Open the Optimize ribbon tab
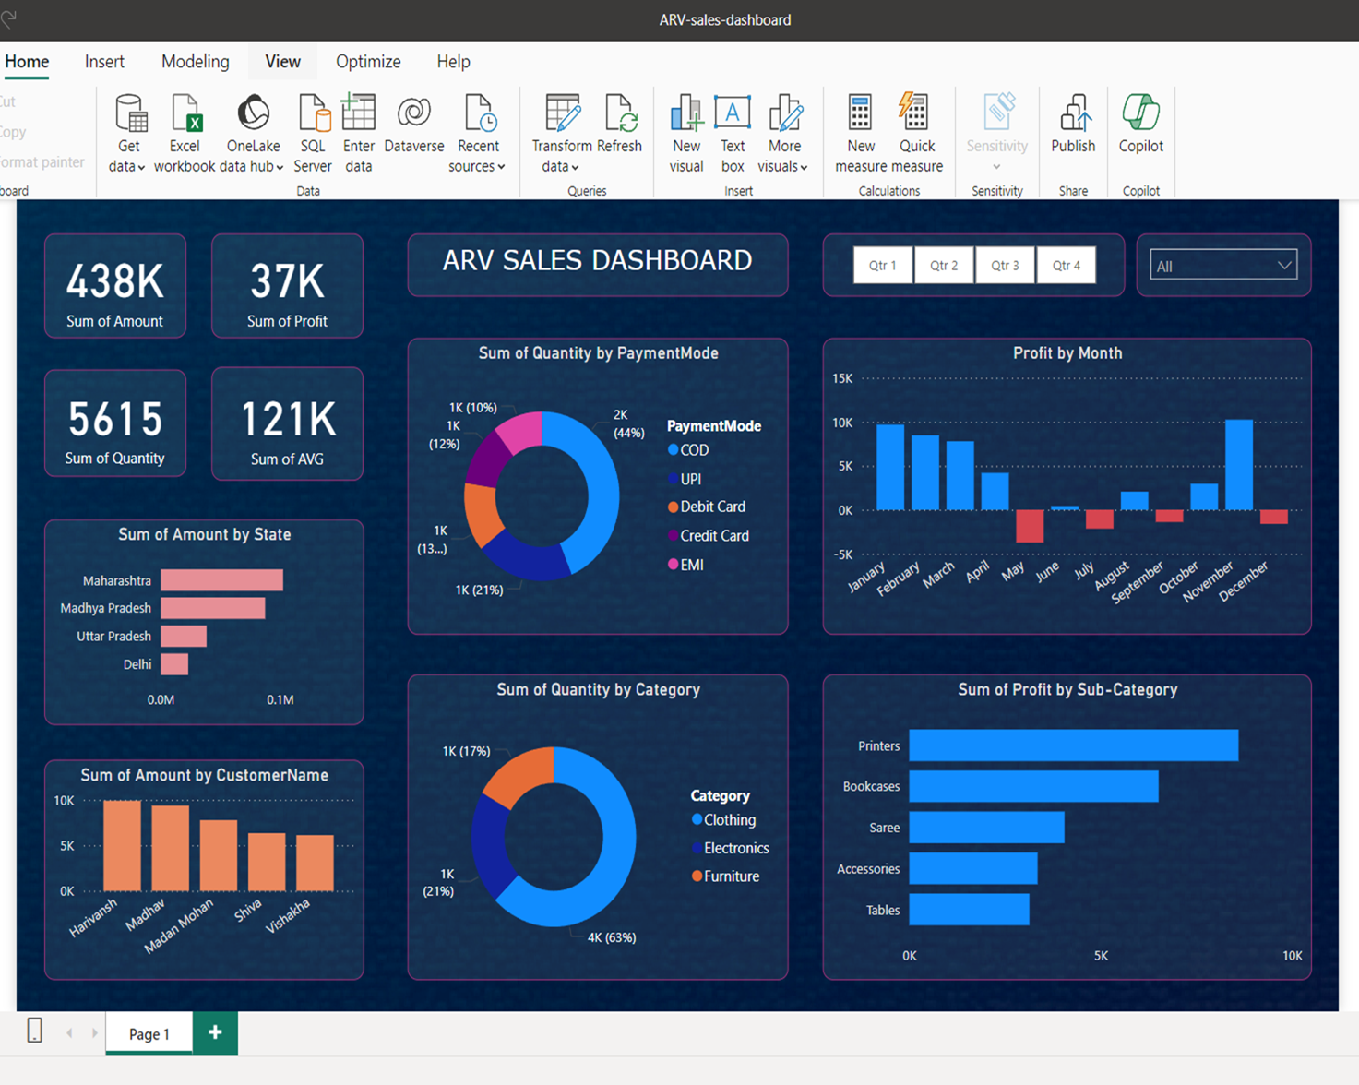 368,61
